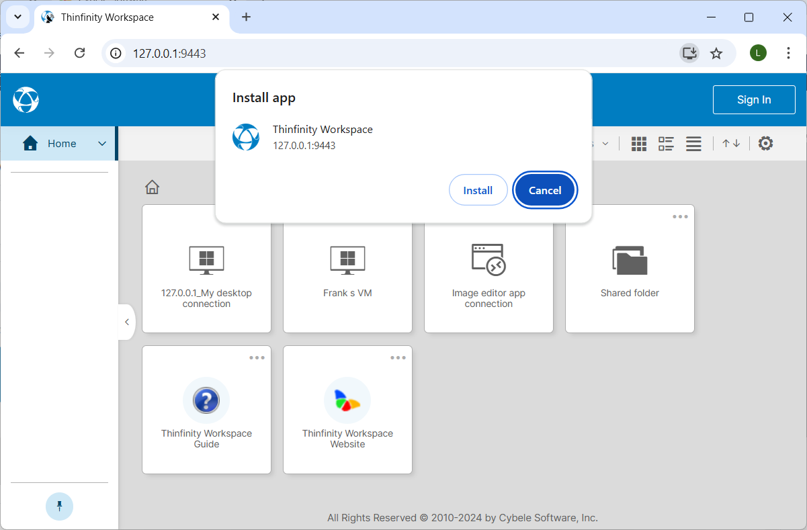Image resolution: width=807 pixels, height=530 pixels.
Task: Maximize the Chrome window
Action: [749, 17]
